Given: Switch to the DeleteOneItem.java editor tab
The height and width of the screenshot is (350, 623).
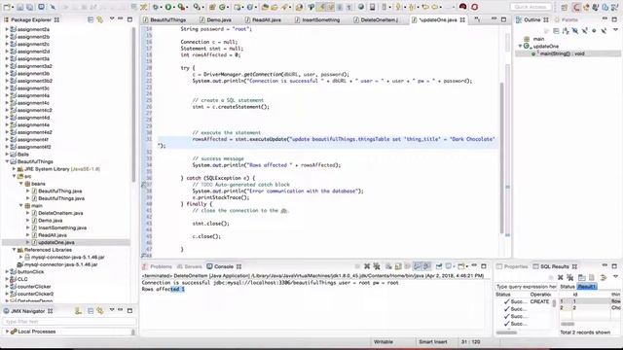Looking at the screenshot, I should [376, 19].
